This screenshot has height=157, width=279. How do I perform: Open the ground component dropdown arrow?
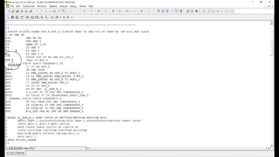click(x=74, y=11)
